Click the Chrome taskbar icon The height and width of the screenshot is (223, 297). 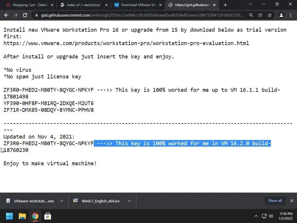(35, 216)
